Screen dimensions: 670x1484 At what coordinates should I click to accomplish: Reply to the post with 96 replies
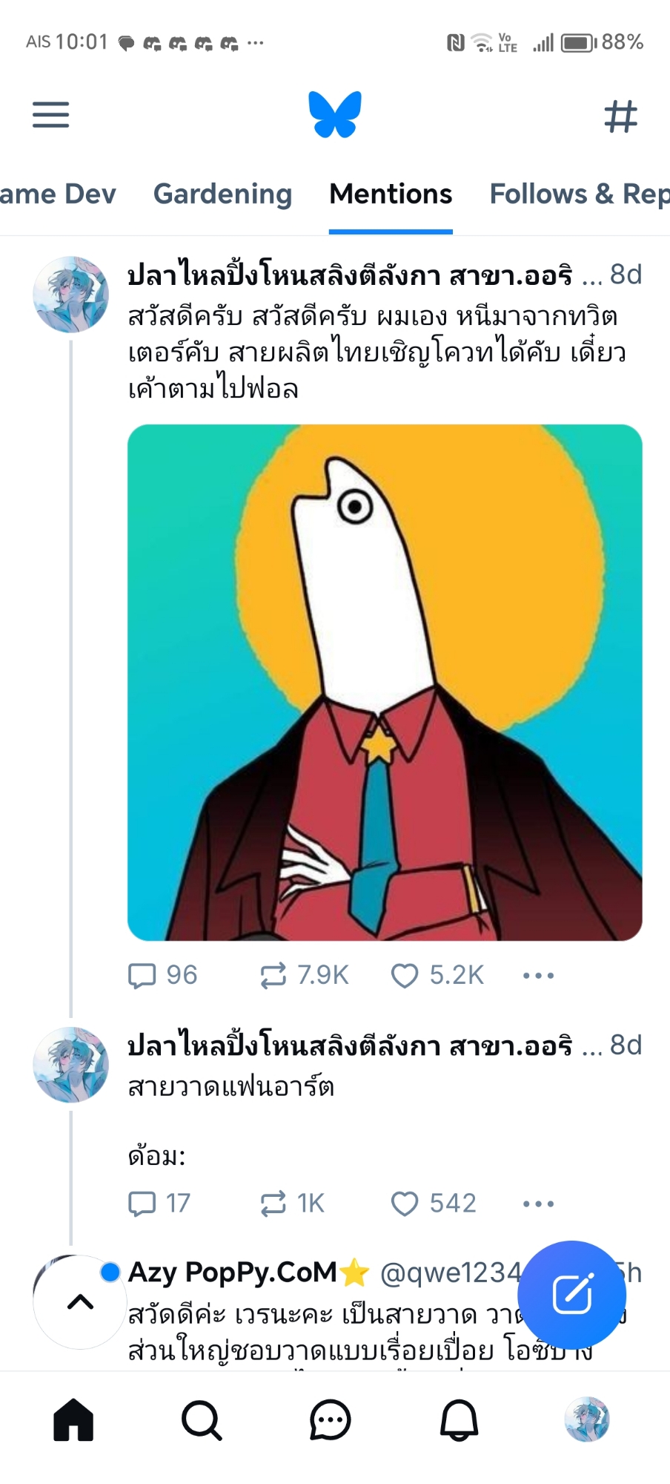[x=142, y=975]
